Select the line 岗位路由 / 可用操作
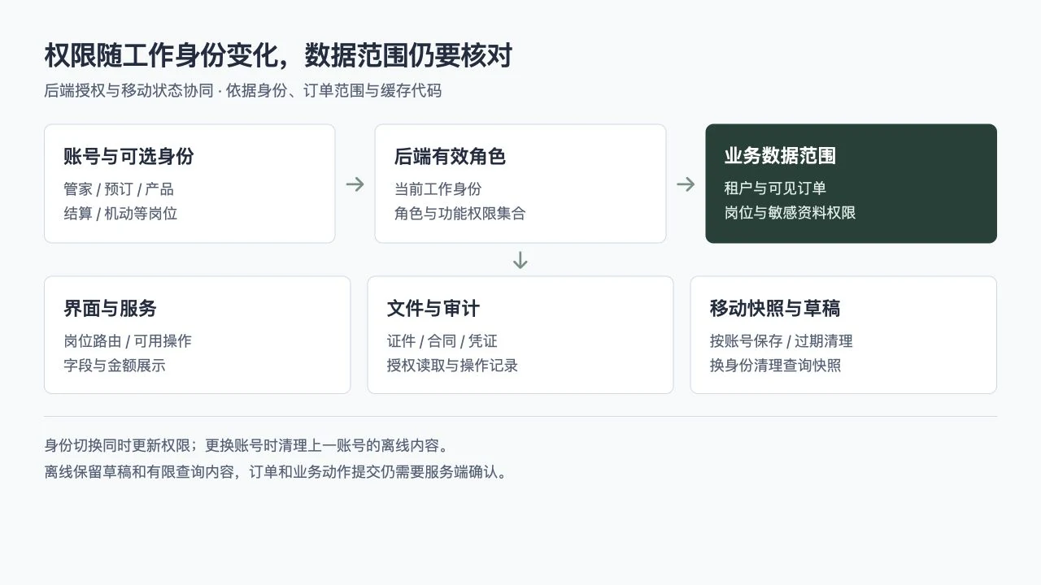 [x=128, y=341]
